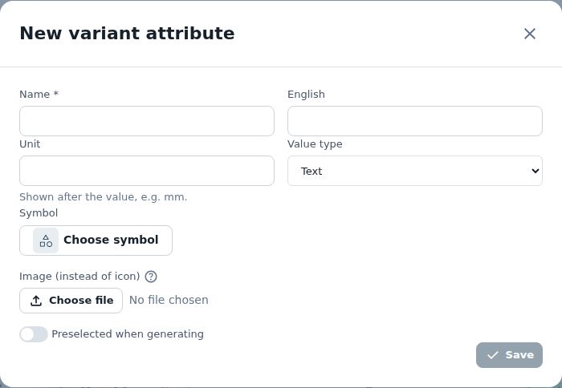Click the 'Value type' label
The width and height of the screenshot is (562, 388).
tap(315, 143)
